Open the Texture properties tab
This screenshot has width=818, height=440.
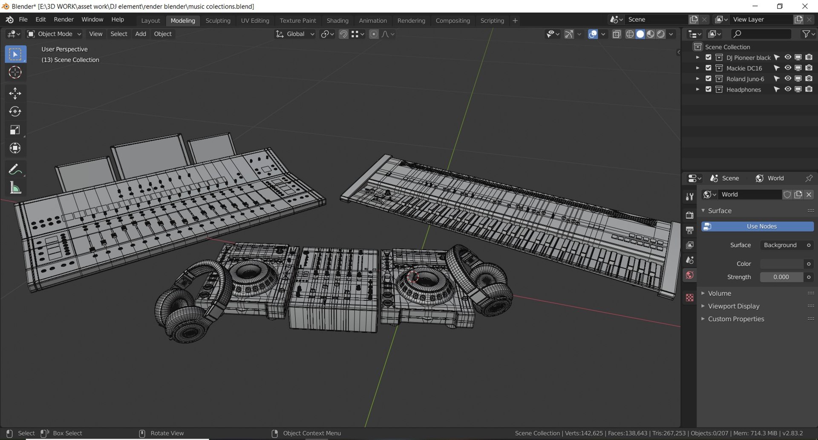(x=690, y=298)
